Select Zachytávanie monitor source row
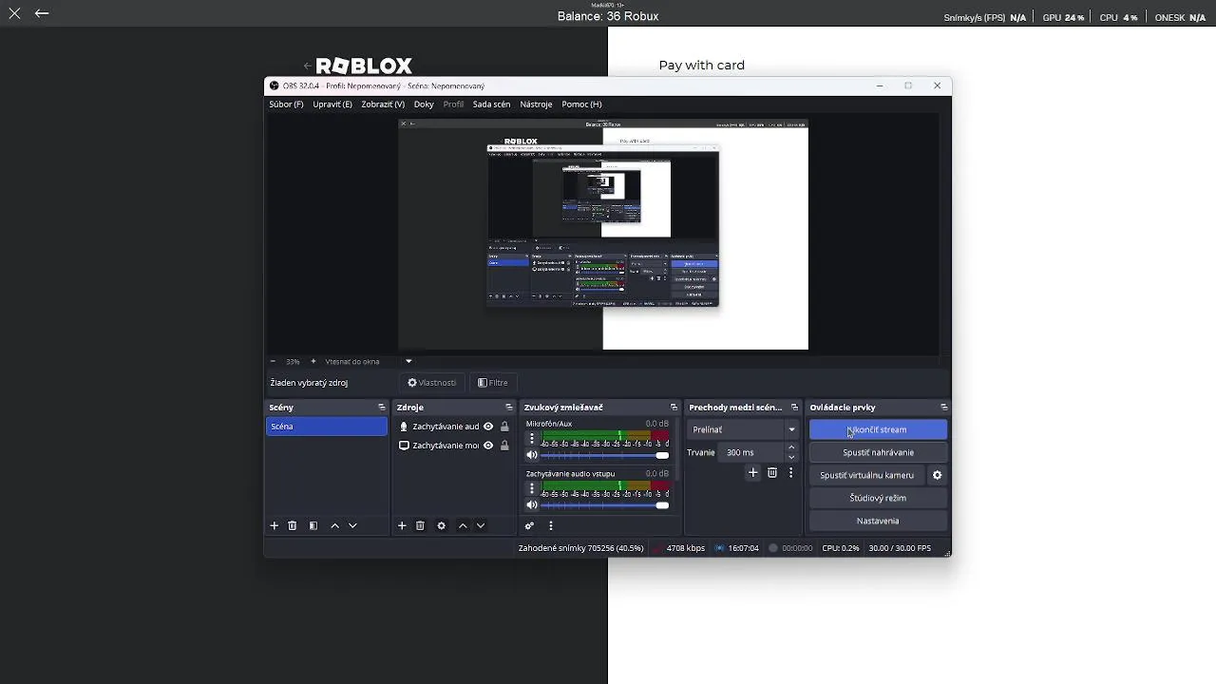This screenshot has width=1216, height=684. pos(454,446)
